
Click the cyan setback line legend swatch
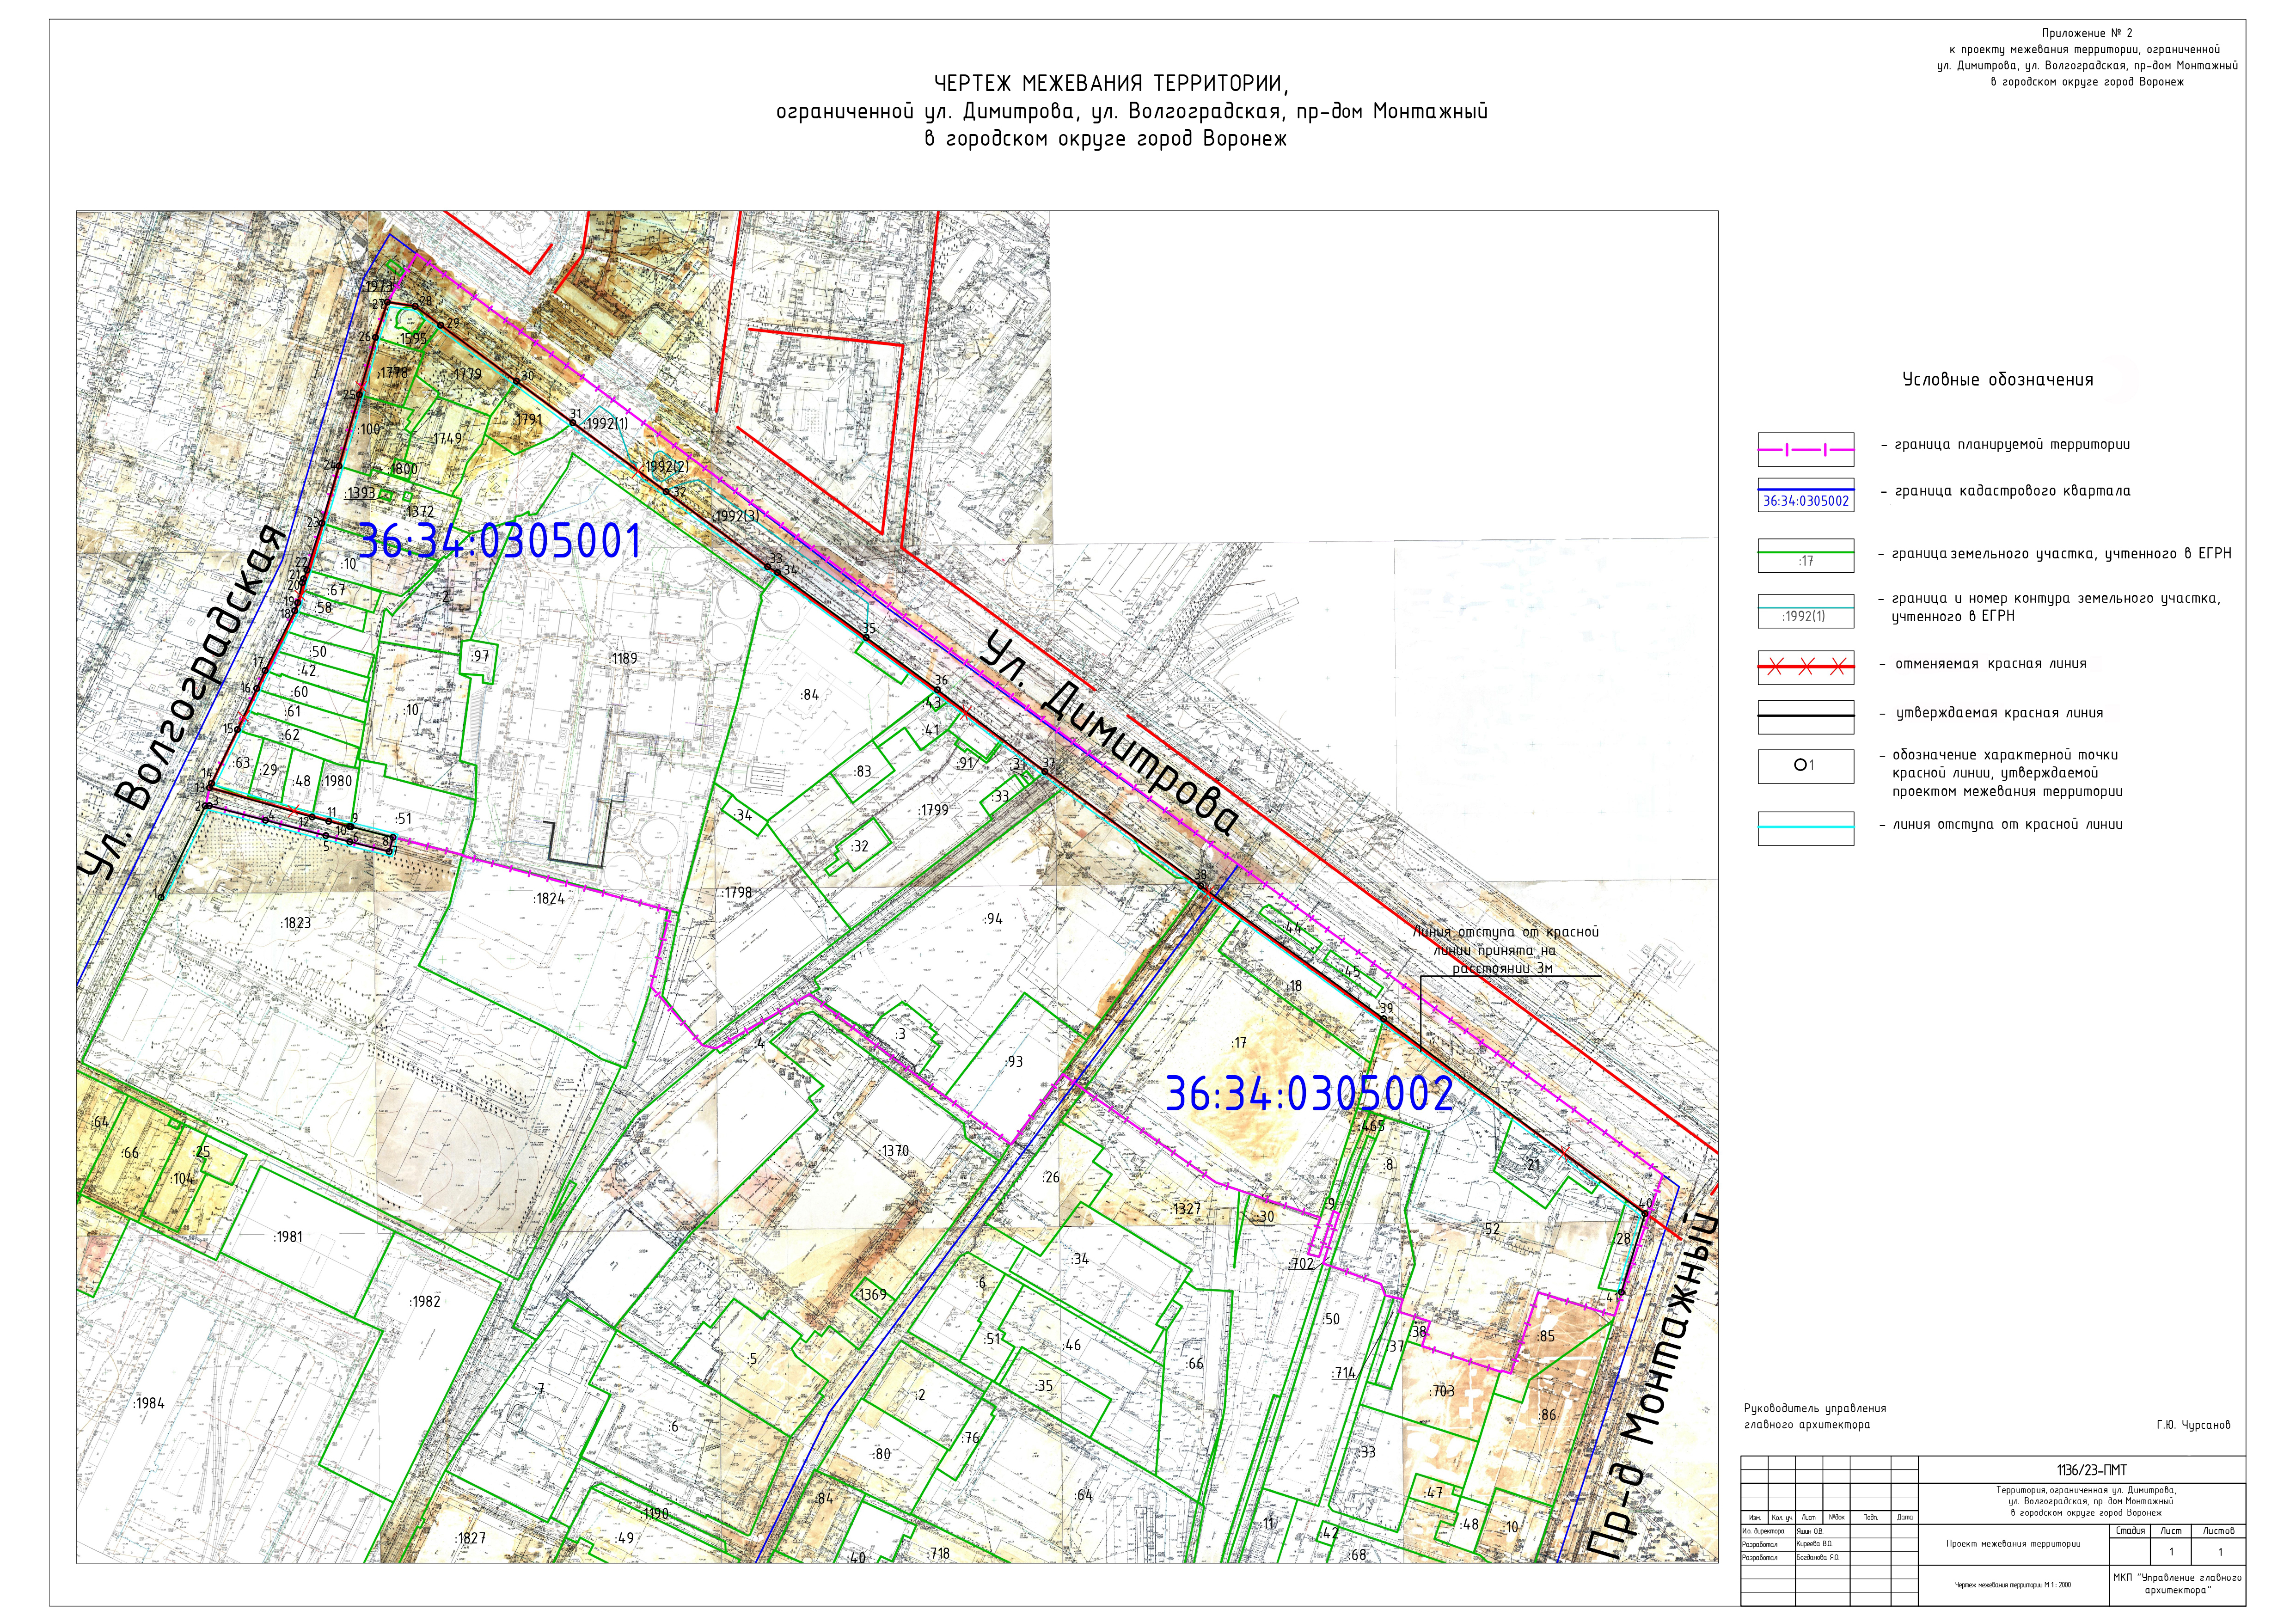1805,827
